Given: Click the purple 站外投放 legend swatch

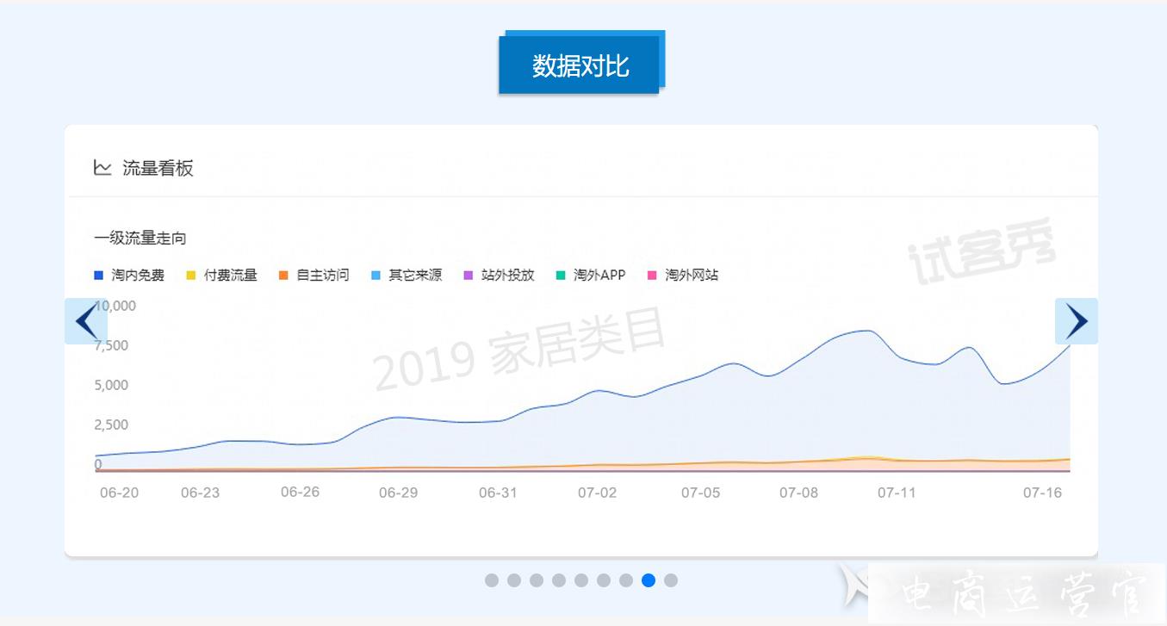Looking at the screenshot, I should [468, 276].
